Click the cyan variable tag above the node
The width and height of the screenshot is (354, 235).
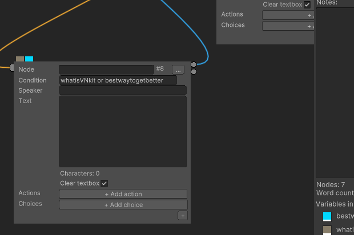click(29, 59)
